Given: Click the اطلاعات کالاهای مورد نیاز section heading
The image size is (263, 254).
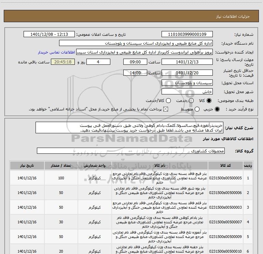Looking at the screenshot, I should pos(228,139).
